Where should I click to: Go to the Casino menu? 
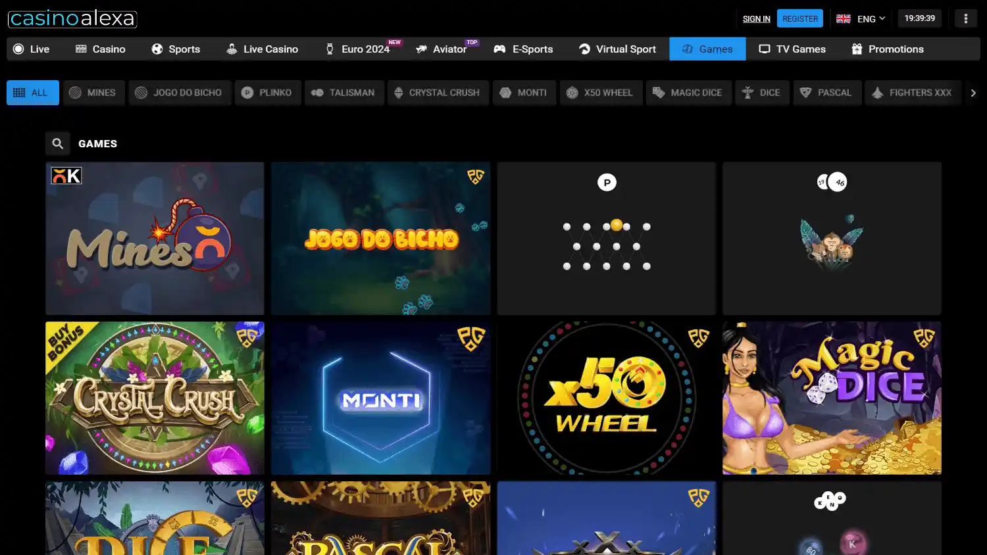pos(101,49)
